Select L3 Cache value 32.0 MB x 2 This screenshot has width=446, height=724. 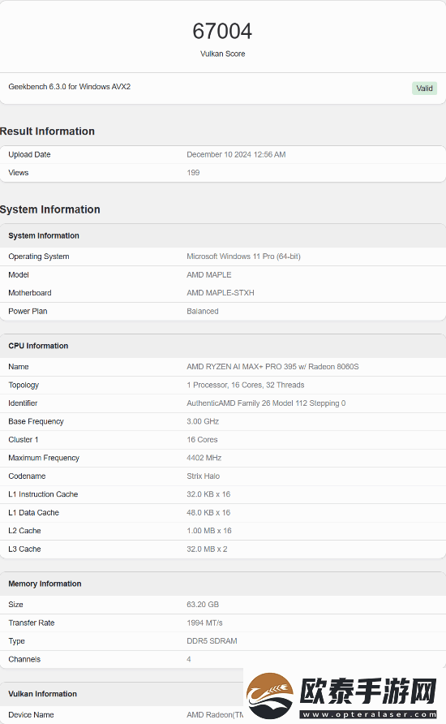pyautogui.click(x=207, y=549)
